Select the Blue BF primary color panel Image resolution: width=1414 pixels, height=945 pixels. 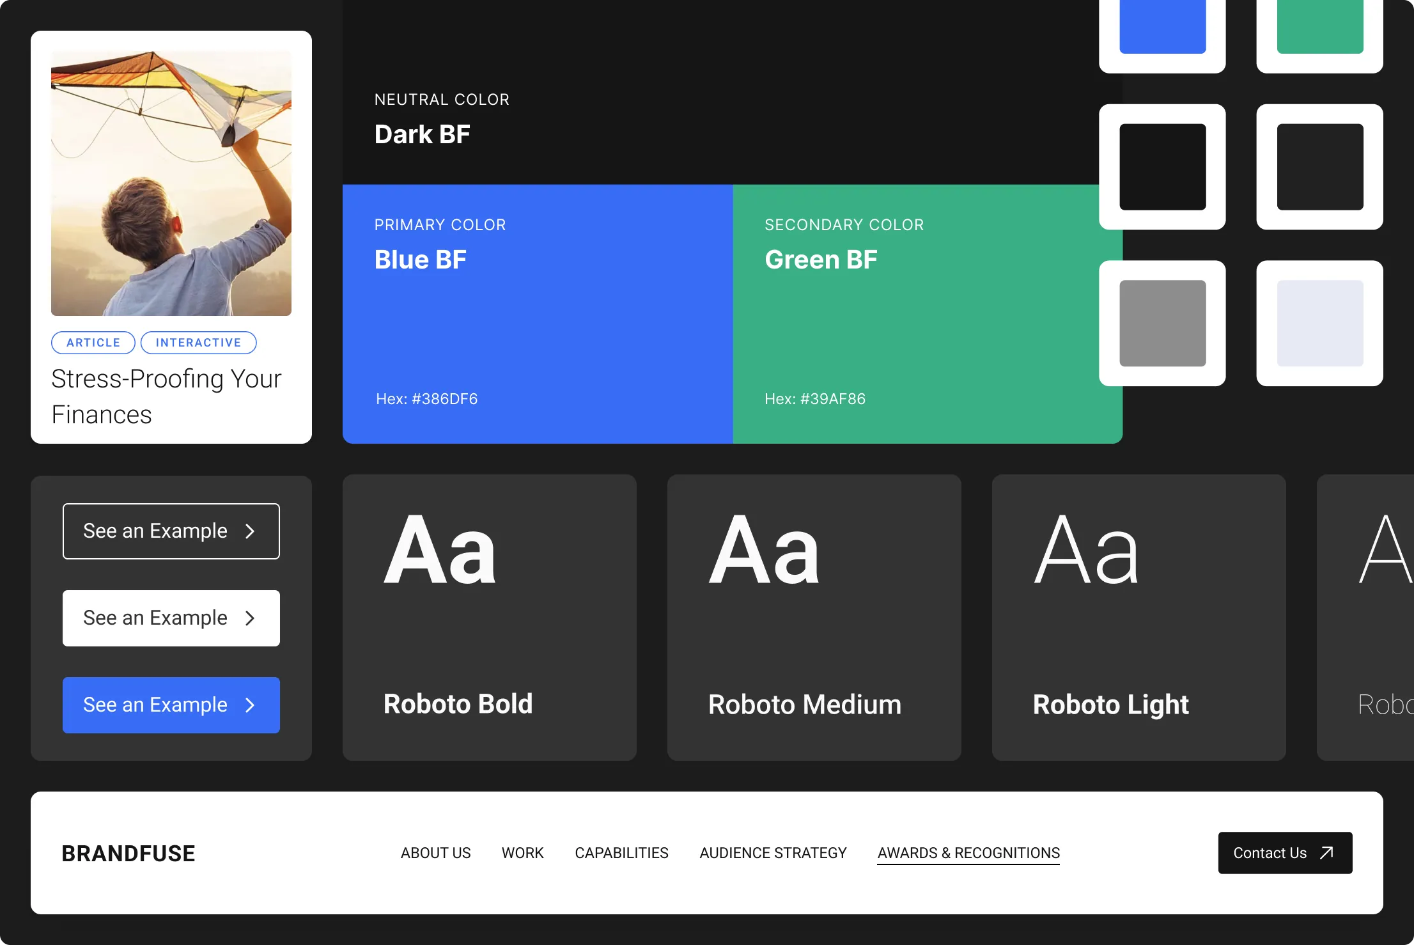click(537, 314)
